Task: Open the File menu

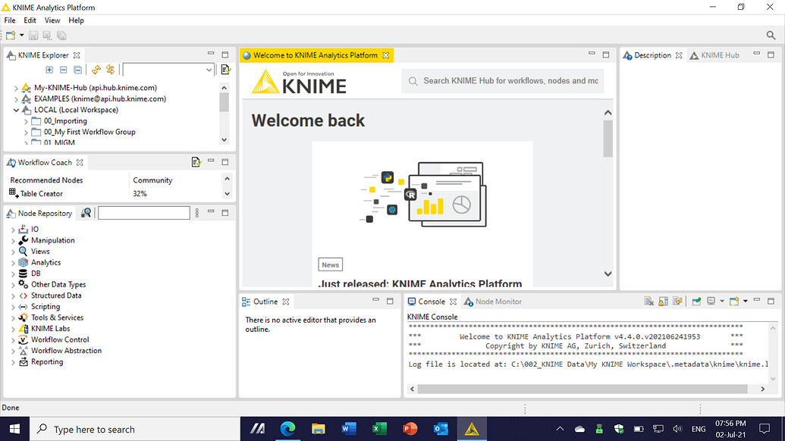Action: (x=9, y=20)
